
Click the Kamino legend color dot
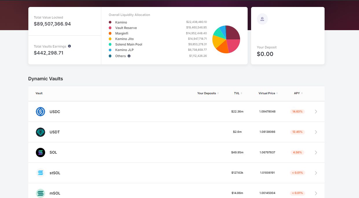tap(110, 22)
